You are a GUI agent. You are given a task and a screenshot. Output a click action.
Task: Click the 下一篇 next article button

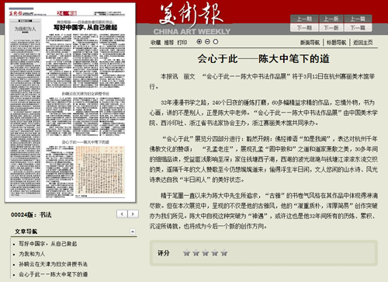point(358,27)
